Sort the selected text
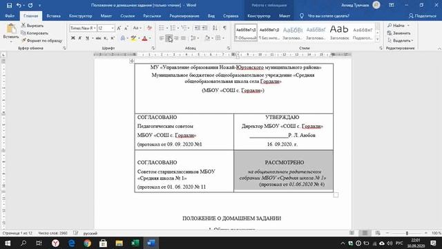442x249 pixels. 215,28
